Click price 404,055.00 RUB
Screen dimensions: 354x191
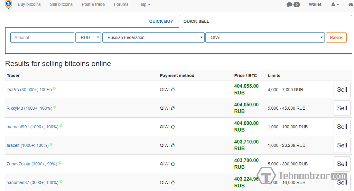[246, 89]
